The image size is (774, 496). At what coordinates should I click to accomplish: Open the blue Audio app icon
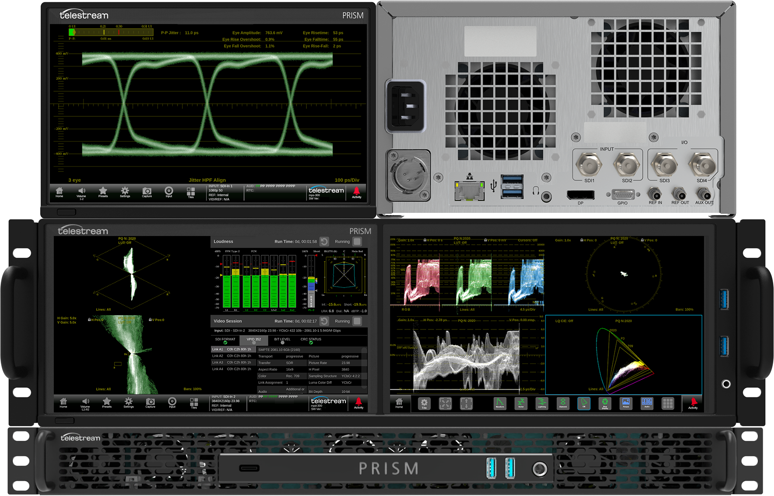click(647, 403)
